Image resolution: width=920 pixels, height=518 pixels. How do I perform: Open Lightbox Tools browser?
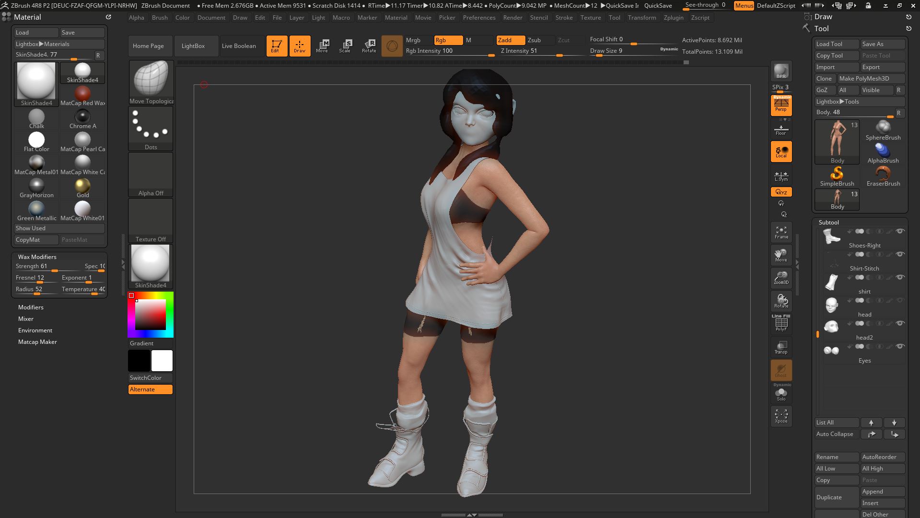coord(860,102)
